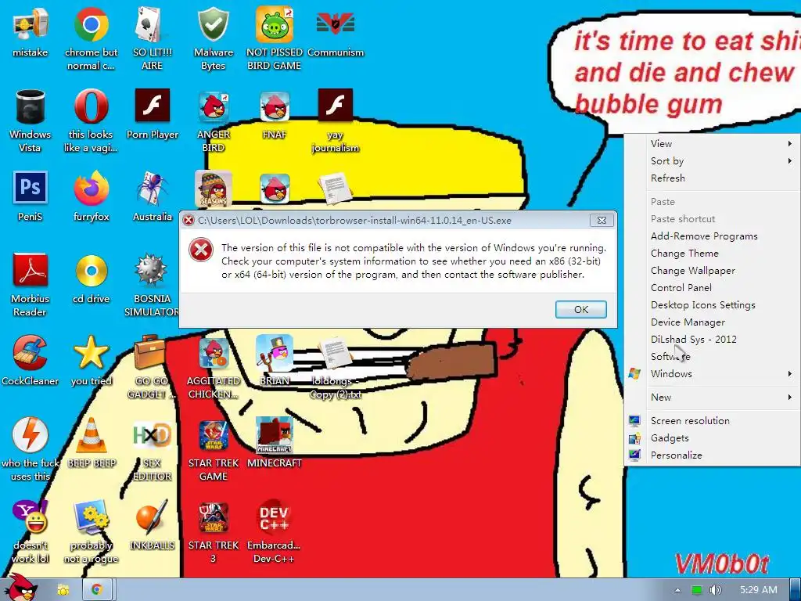This screenshot has width=801, height=601.
Task: Select the 'BRIAN' slingshot bird icon
Action: pos(275,360)
